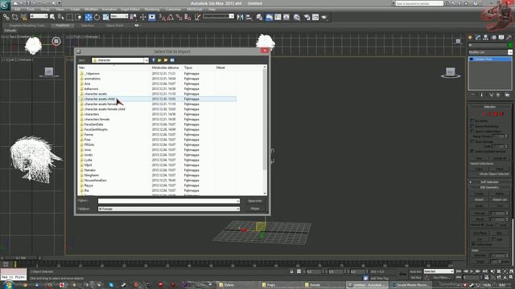The width and height of the screenshot is (515, 289).
Task: Open the Modifiers menu
Action: click(x=91, y=9)
